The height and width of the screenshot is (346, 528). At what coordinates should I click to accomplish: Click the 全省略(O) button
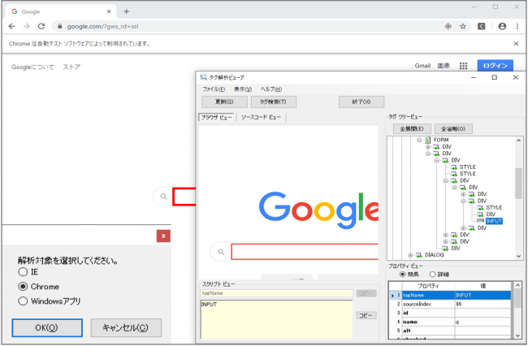(x=453, y=128)
